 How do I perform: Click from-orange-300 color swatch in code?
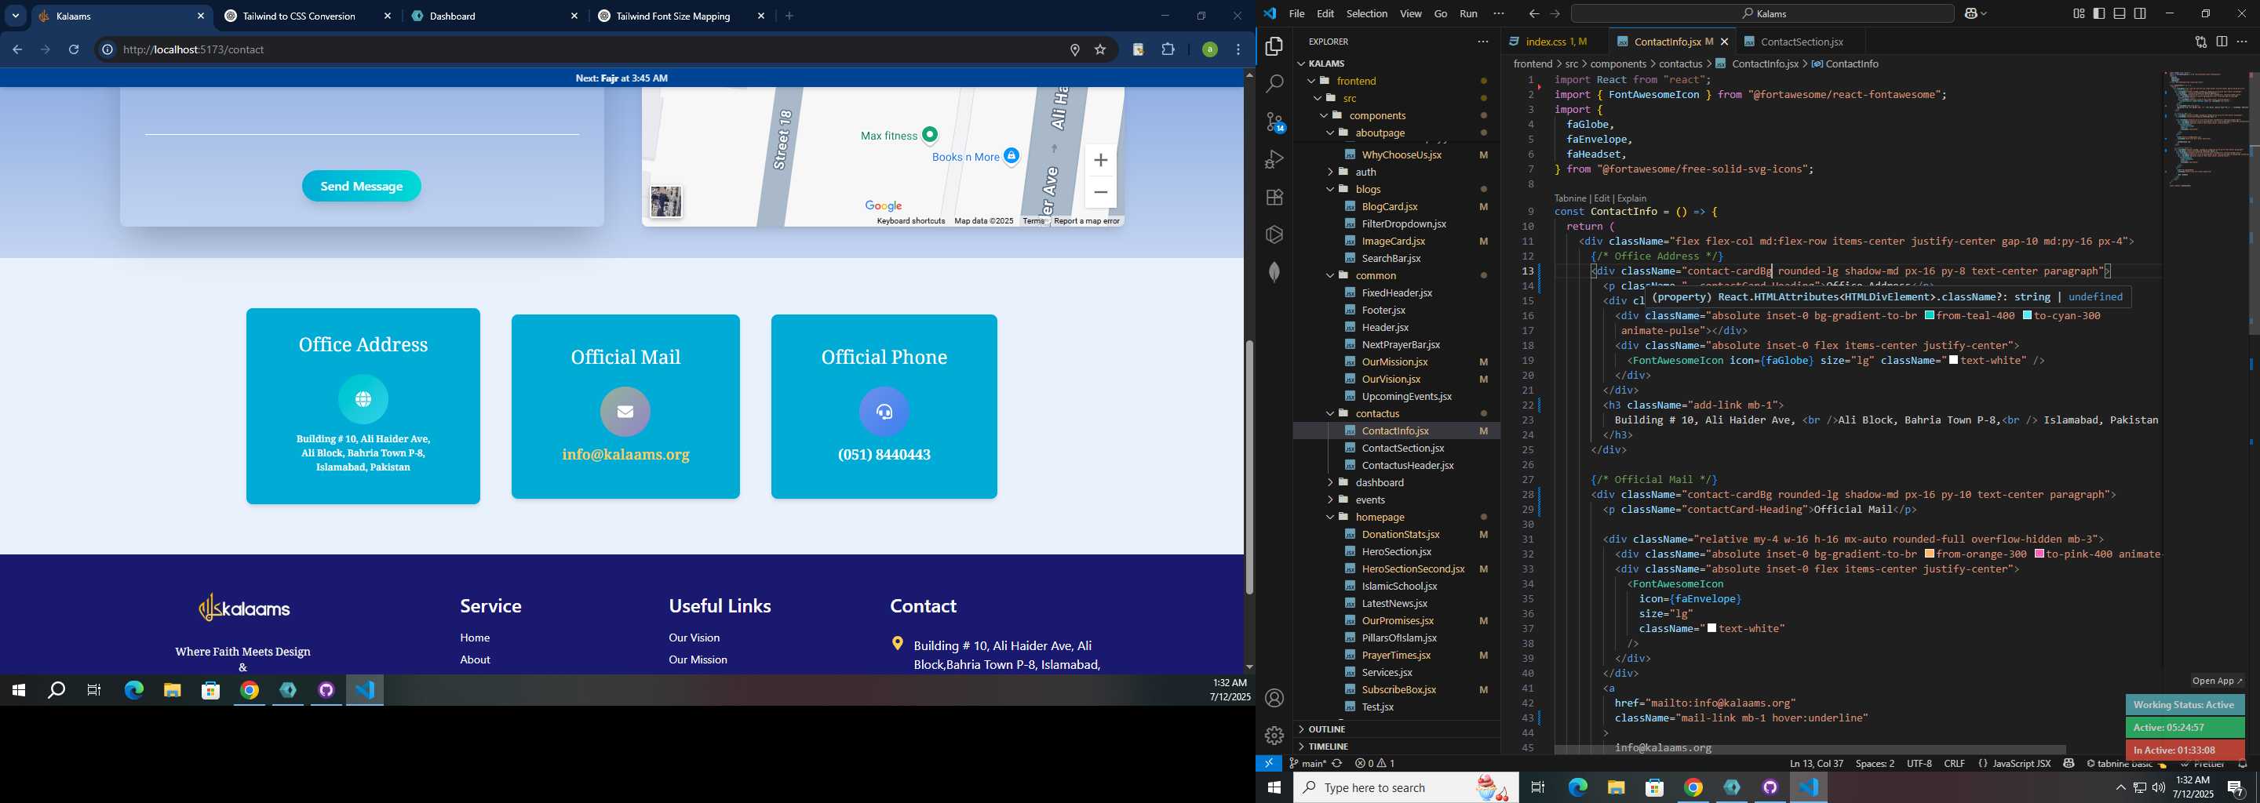1930,554
